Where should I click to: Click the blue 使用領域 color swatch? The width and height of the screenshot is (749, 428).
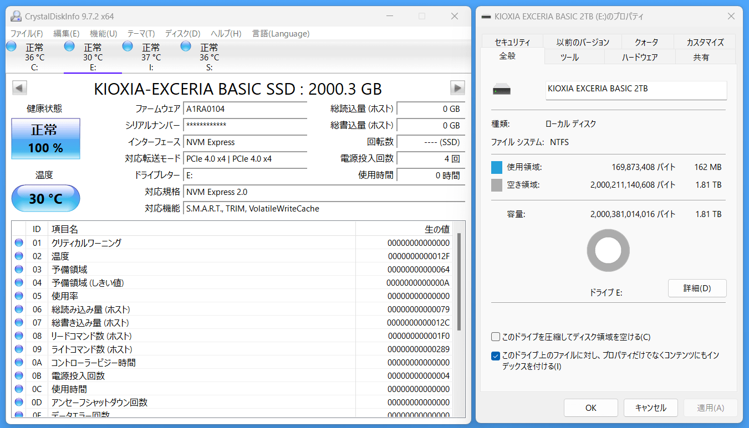[497, 167]
